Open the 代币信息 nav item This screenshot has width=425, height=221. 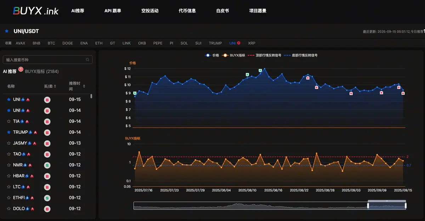[x=187, y=11]
